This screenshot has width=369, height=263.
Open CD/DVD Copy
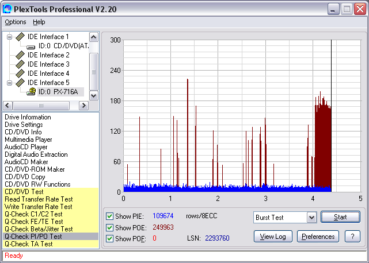tap(25, 177)
